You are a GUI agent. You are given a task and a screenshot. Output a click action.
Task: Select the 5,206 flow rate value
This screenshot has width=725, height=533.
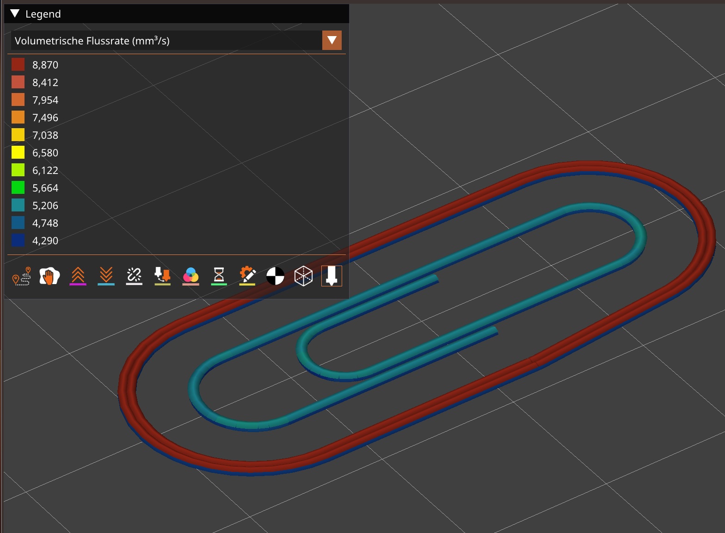(45, 205)
